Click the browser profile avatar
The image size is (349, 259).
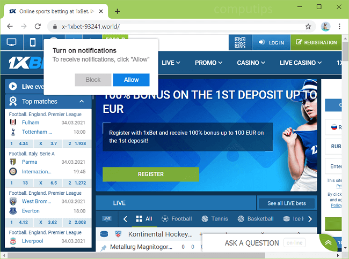[x=325, y=26]
